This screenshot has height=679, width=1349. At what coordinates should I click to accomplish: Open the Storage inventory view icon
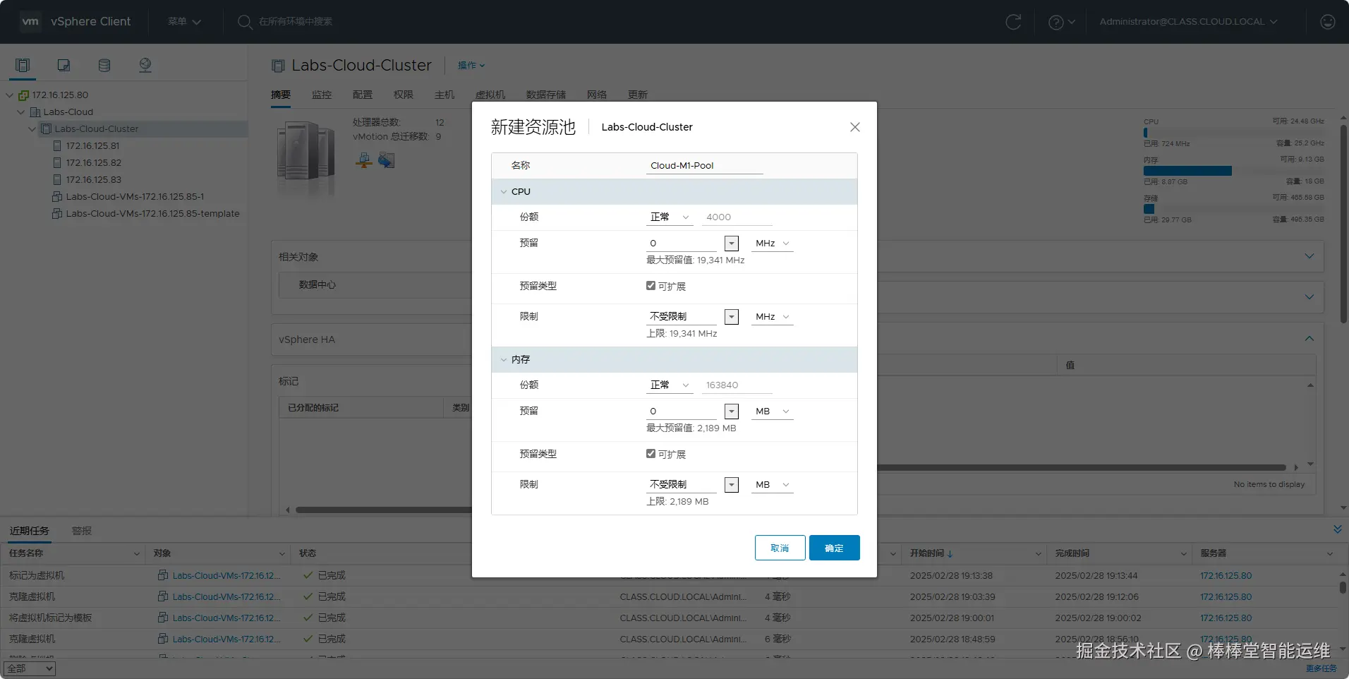[x=104, y=66]
